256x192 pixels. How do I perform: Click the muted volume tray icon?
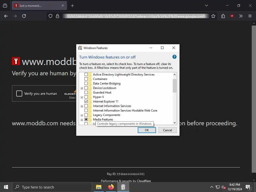(223, 187)
